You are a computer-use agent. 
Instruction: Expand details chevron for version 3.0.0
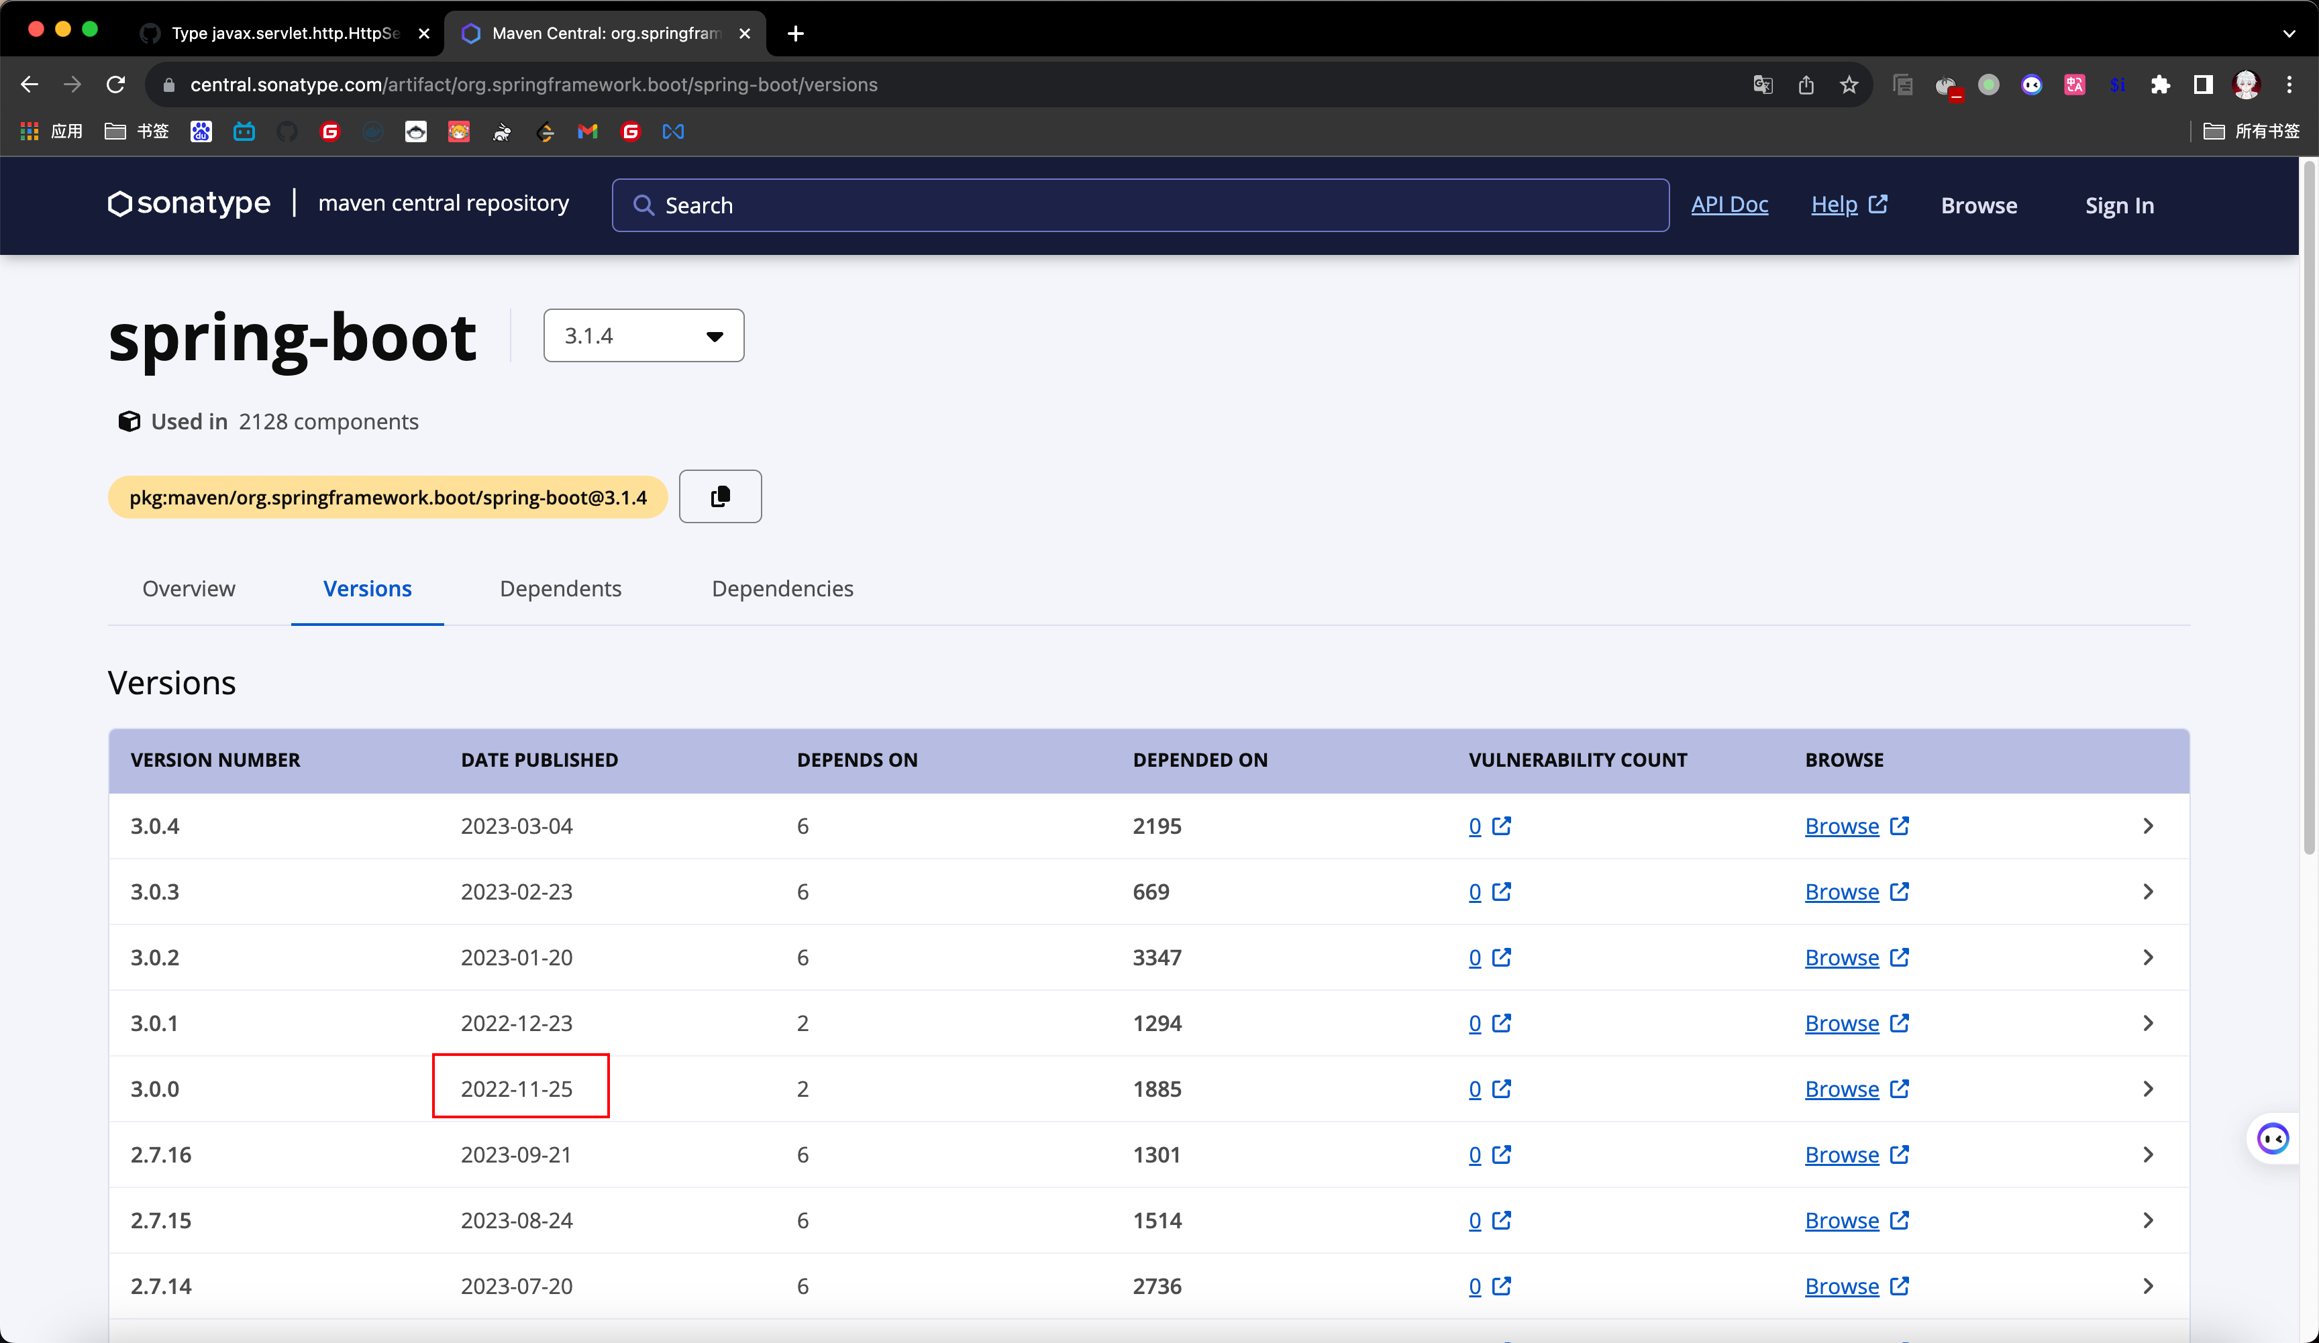[x=2149, y=1088]
